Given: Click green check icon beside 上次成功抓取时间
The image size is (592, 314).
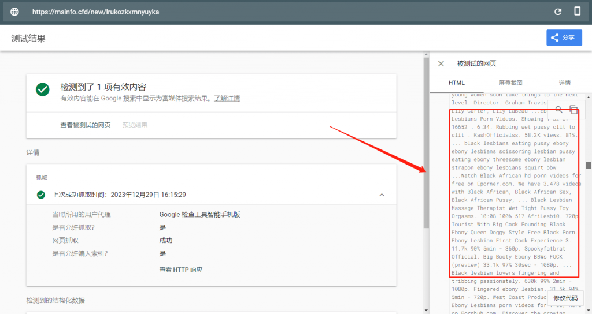Looking at the screenshot, I should [41, 195].
